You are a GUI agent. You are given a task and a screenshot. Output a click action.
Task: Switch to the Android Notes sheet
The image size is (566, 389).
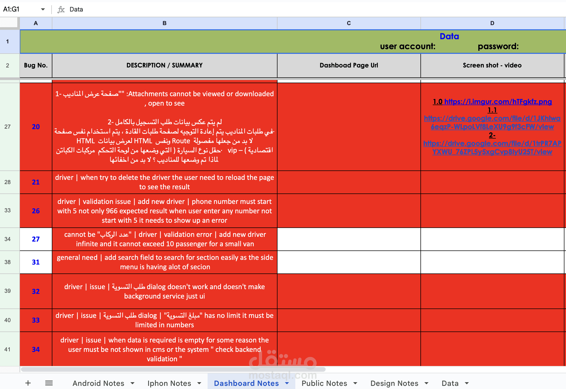98,383
